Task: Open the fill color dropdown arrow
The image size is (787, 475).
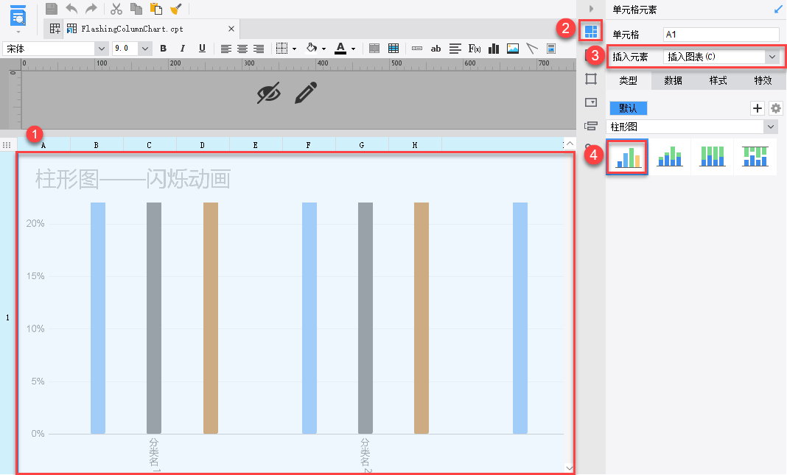Action: (x=323, y=49)
